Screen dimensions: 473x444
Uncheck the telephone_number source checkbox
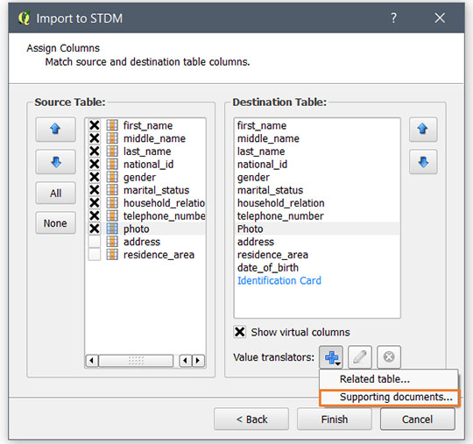[x=95, y=216]
